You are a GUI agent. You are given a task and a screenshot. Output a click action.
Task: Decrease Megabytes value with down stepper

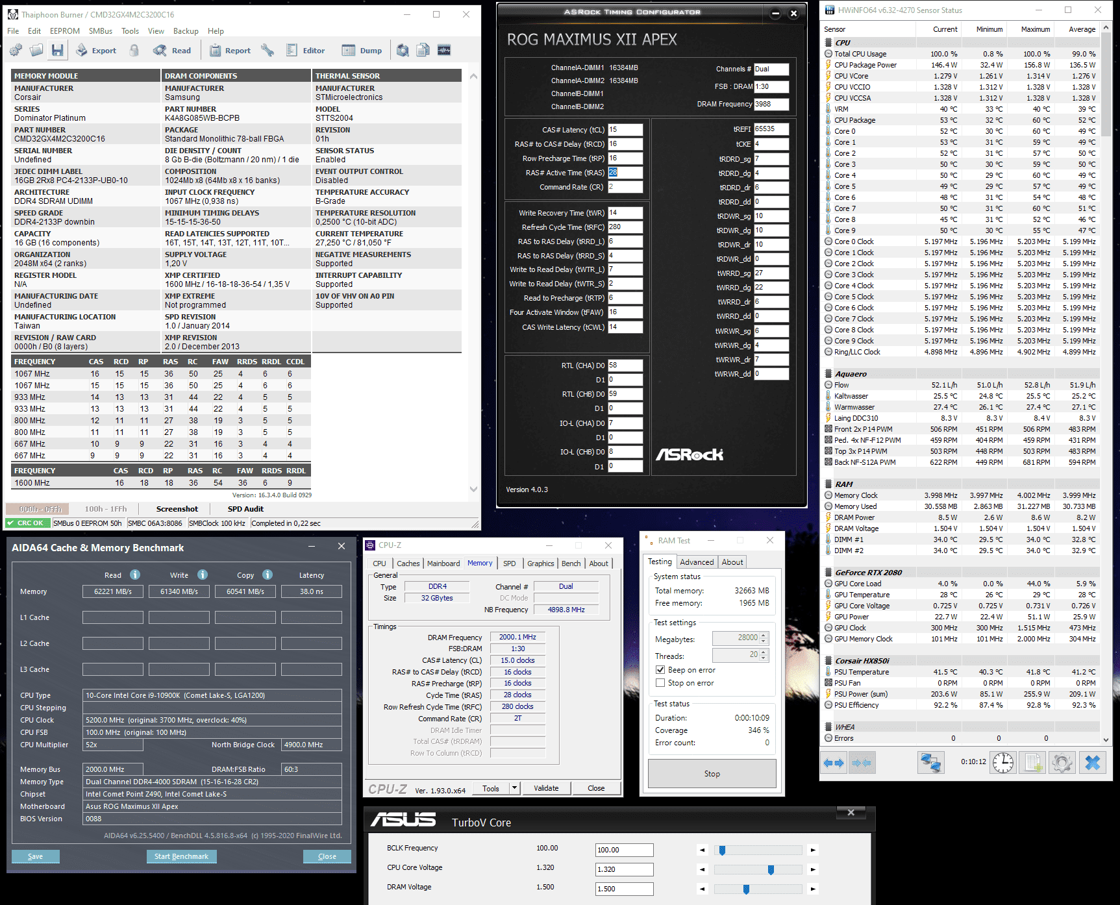(764, 641)
